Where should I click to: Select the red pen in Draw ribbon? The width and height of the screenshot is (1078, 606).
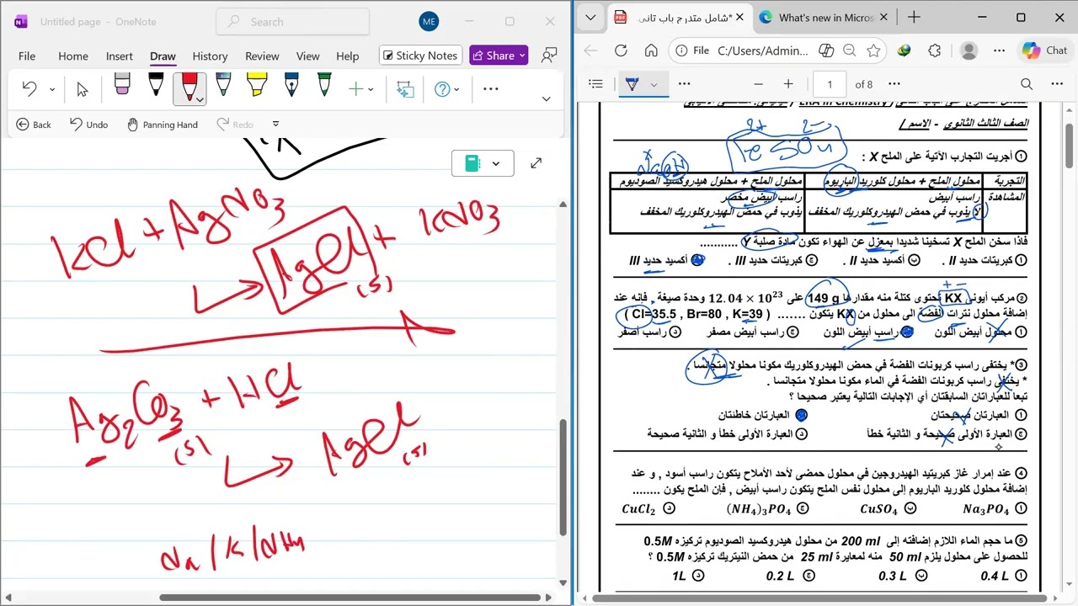pyautogui.click(x=189, y=86)
